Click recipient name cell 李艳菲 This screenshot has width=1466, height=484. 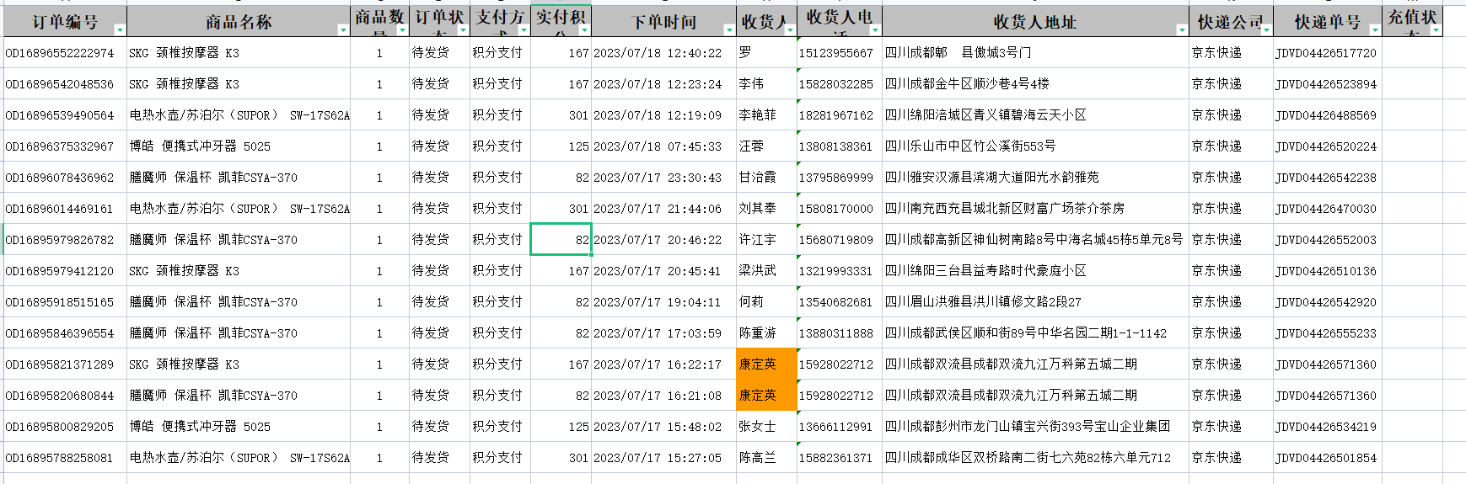(766, 114)
